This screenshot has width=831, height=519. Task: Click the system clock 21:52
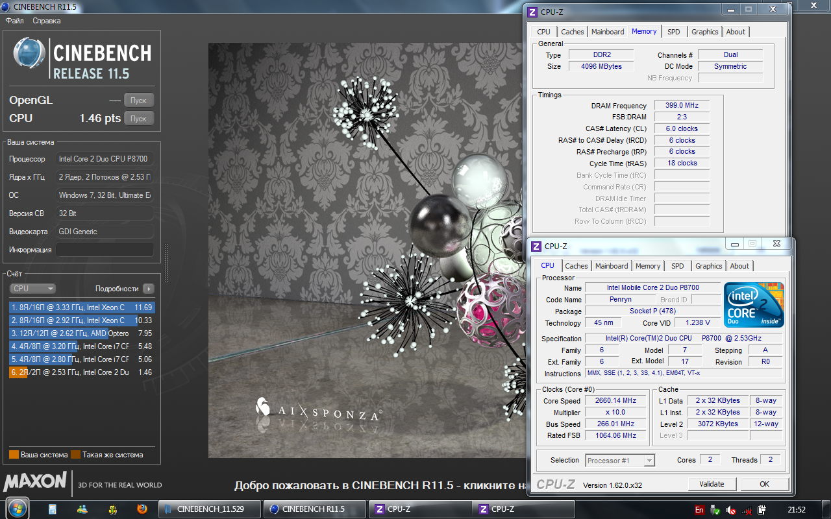[796, 510]
